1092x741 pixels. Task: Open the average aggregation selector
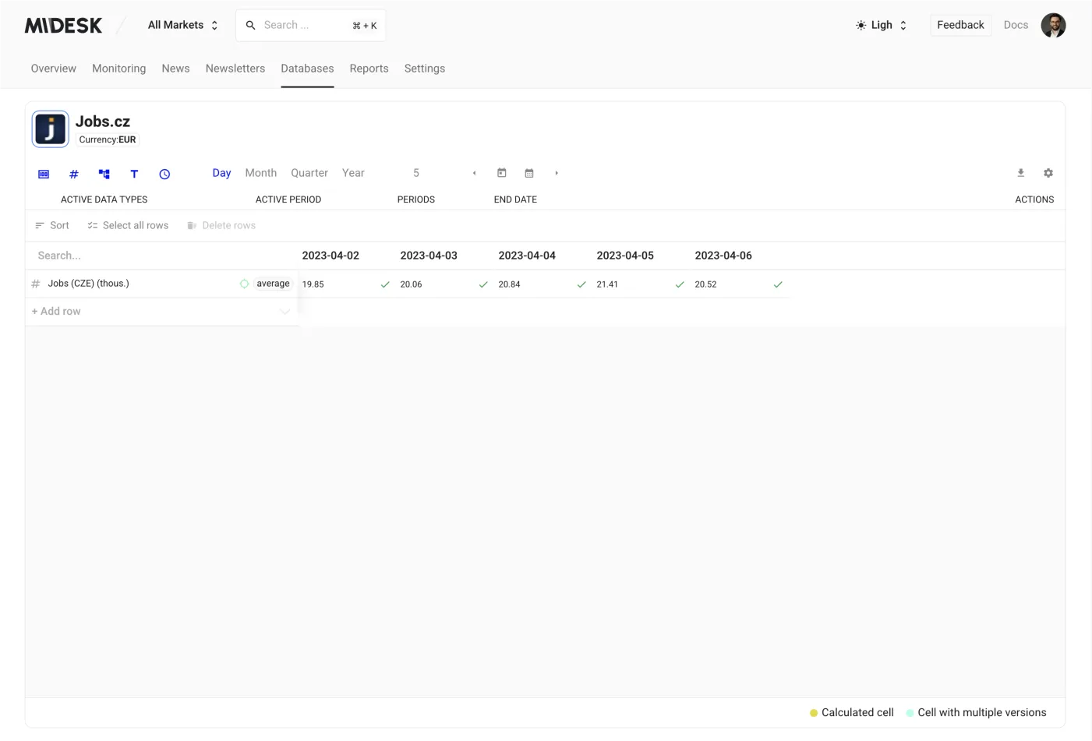click(273, 284)
